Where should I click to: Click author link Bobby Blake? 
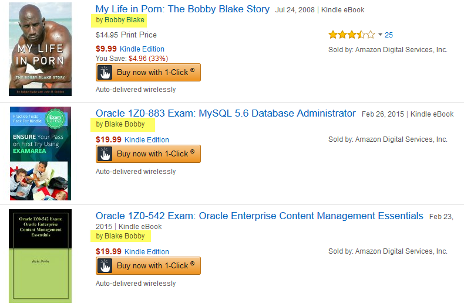click(x=125, y=20)
